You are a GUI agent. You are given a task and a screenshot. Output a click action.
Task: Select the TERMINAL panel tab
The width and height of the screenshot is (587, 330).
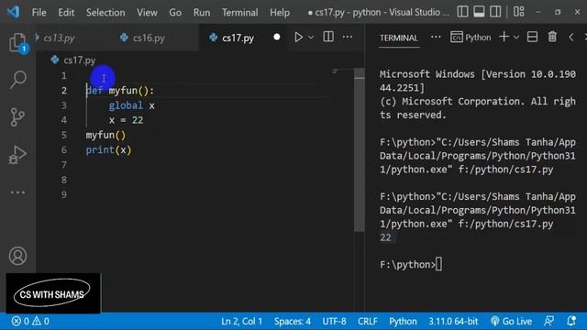point(399,38)
